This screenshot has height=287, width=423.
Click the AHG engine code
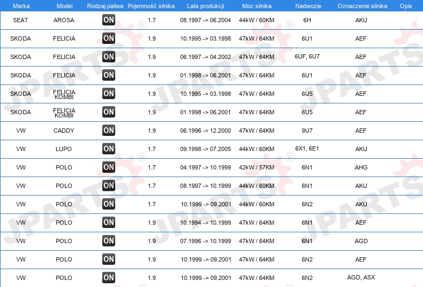pyautogui.click(x=361, y=167)
